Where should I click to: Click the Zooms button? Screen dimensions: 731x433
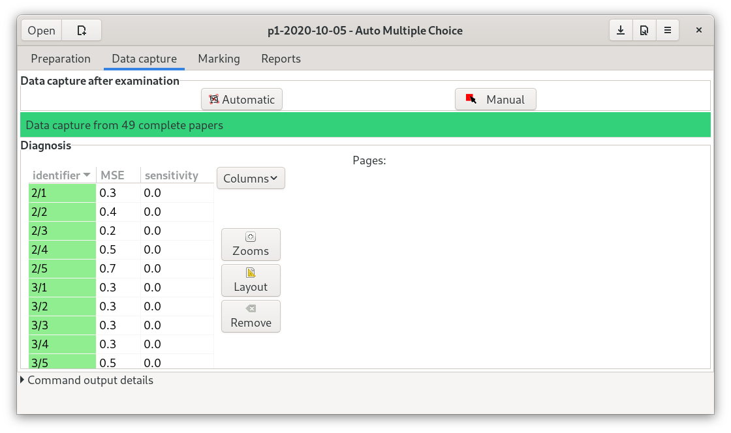point(251,245)
